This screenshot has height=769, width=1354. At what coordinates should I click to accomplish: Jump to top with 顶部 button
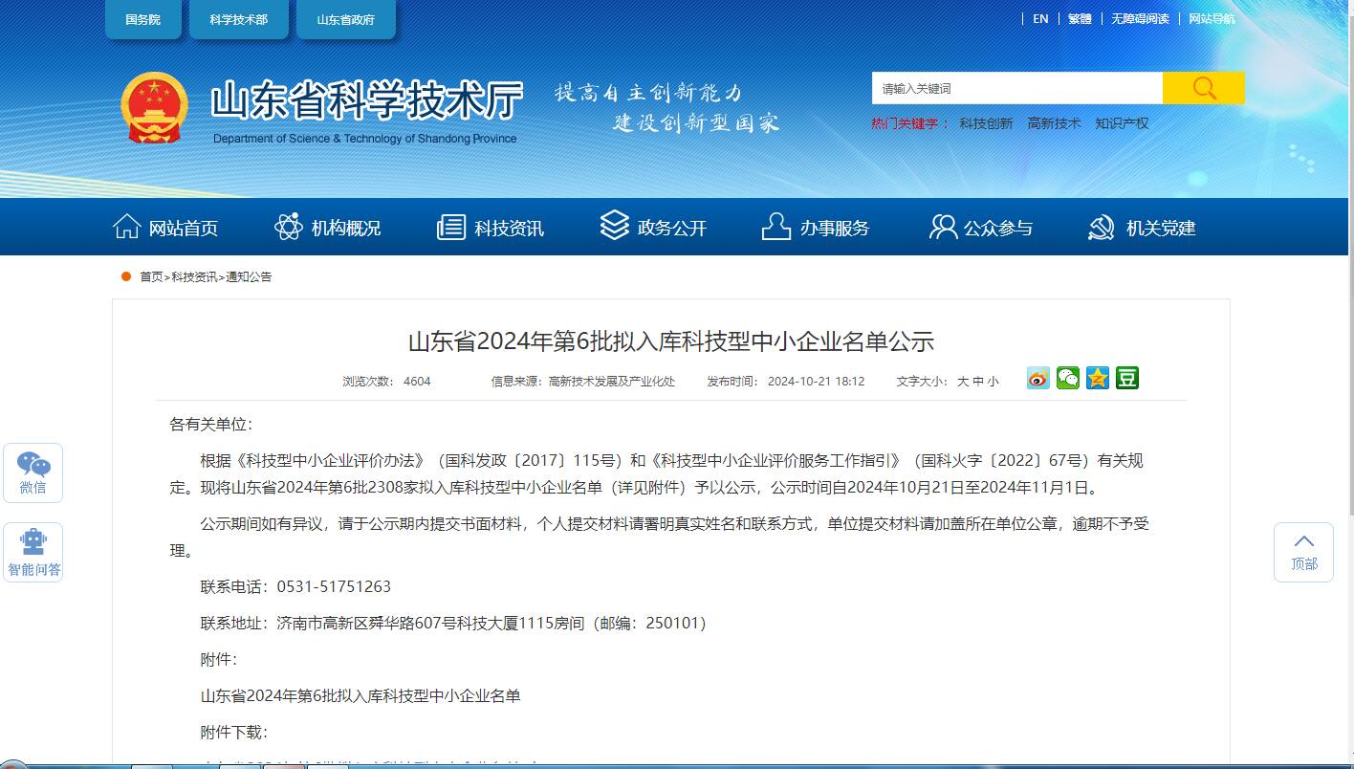[x=1303, y=553]
